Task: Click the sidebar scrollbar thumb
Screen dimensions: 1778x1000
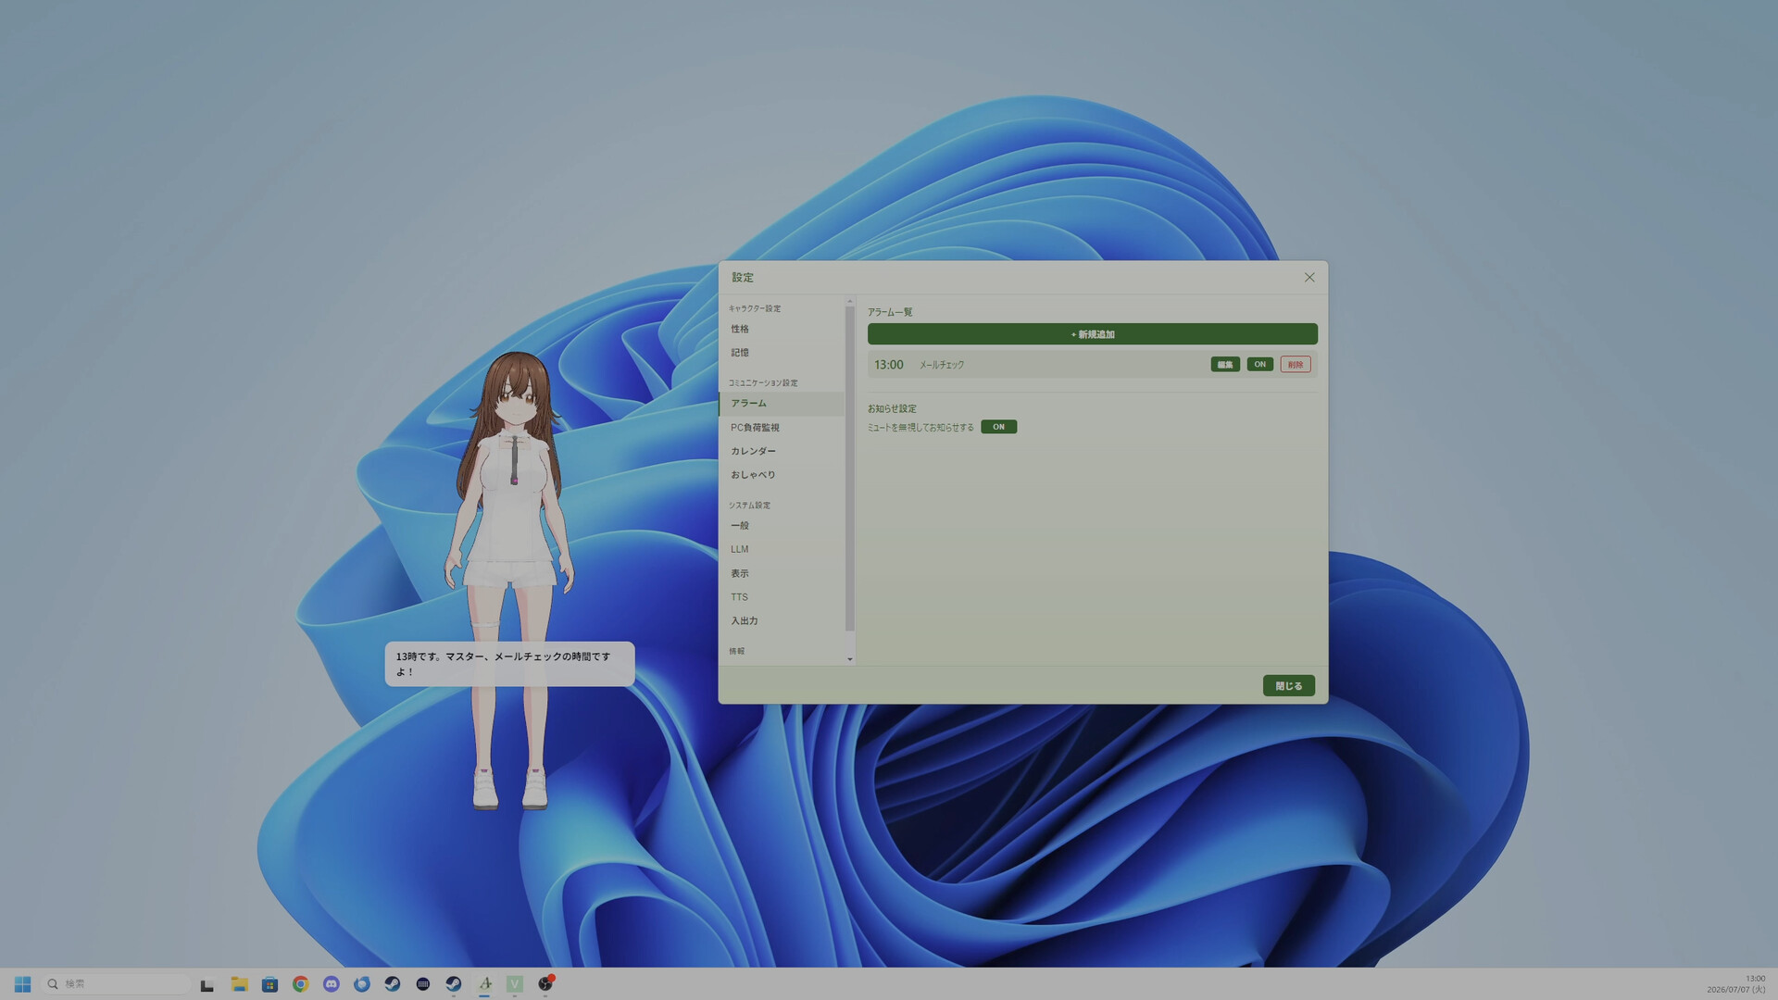Action: point(850,469)
